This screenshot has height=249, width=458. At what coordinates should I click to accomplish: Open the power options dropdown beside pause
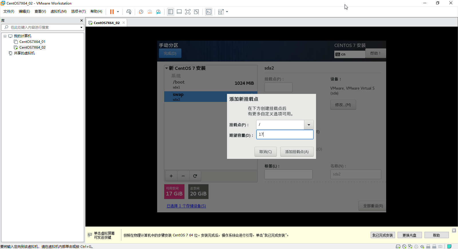coord(118,12)
